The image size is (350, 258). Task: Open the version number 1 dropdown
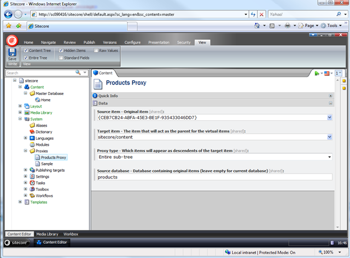[339, 73]
